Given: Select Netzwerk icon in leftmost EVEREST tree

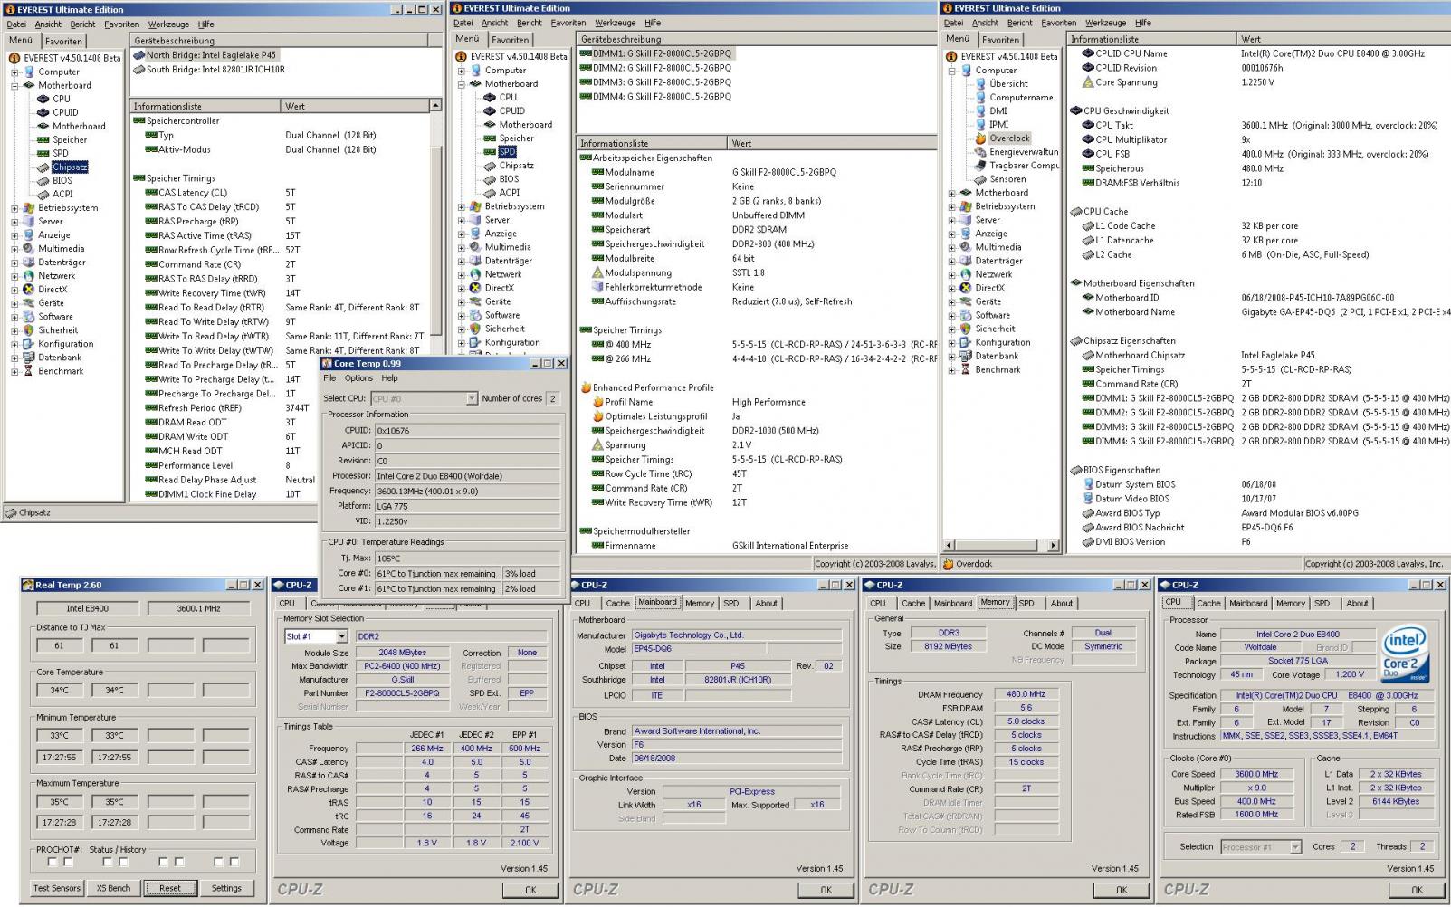Looking at the screenshot, I should (x=29, y=276).
